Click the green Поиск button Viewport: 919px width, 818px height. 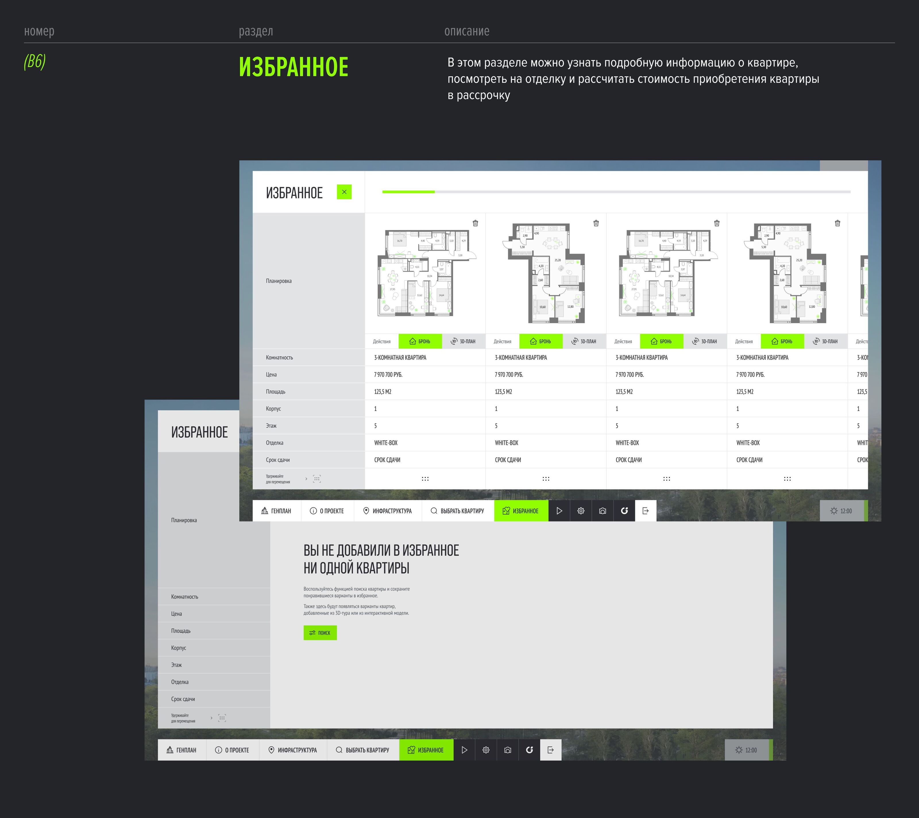(320, 633)
